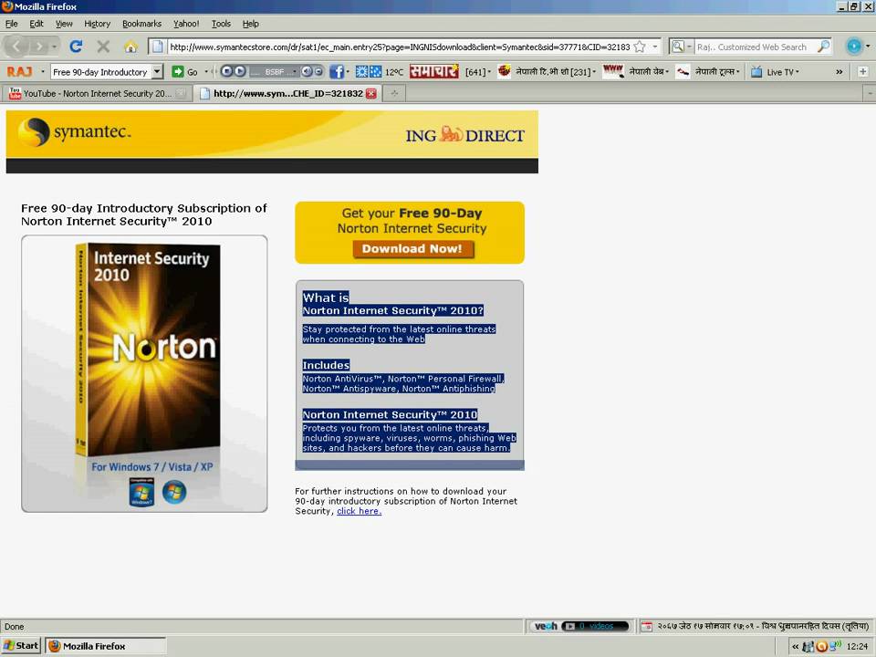Open the Yahoo! menu
The height and width of the screenshot is (657, 876).
186,24
